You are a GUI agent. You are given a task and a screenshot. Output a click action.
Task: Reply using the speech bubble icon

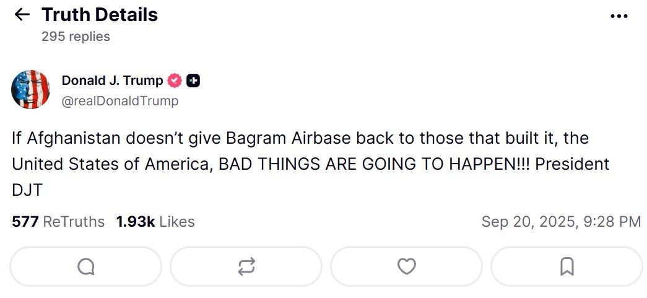coord(86,266)
